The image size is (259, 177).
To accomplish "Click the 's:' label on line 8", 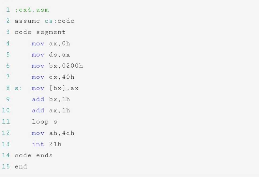I will (x=18, y=88).
